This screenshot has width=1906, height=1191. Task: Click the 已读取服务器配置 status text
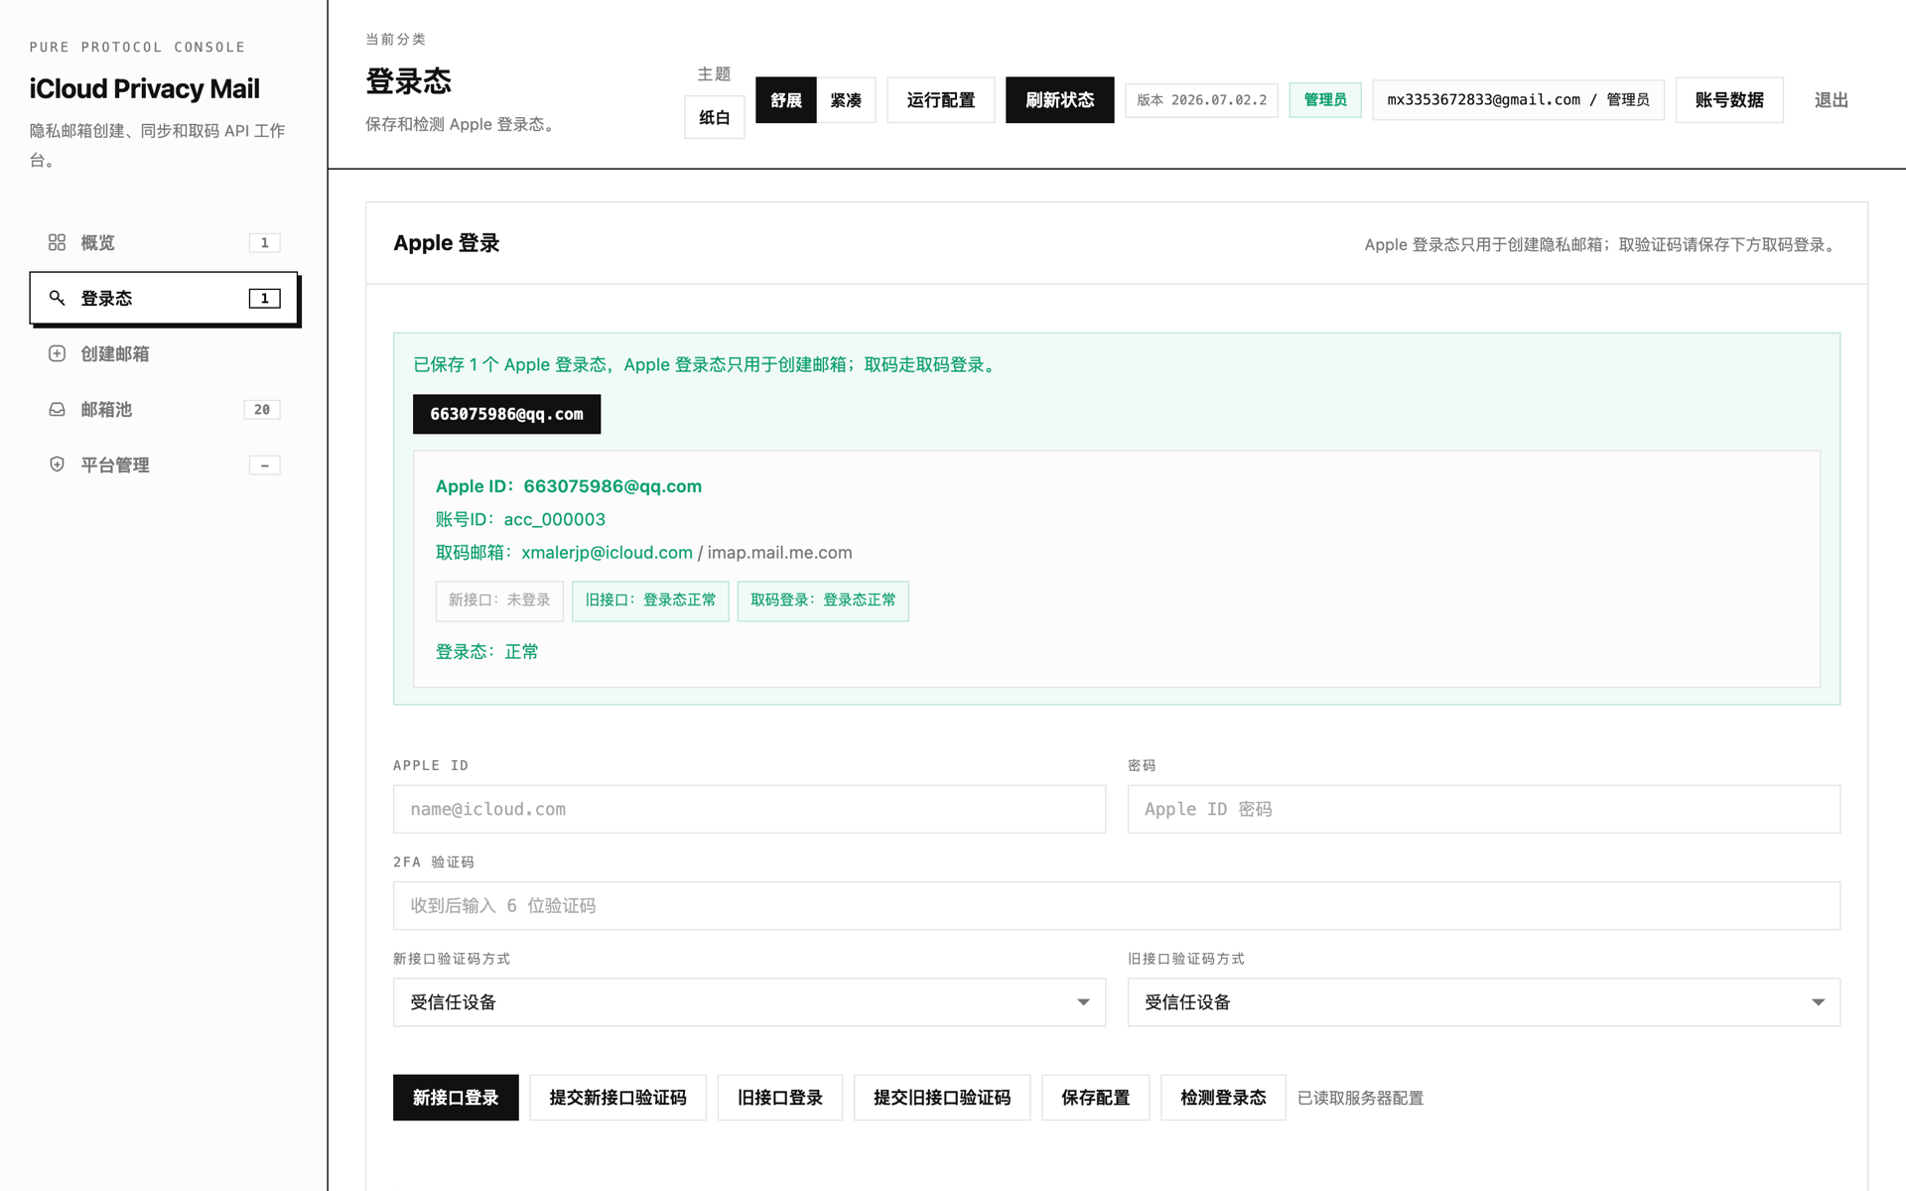1360,1098
